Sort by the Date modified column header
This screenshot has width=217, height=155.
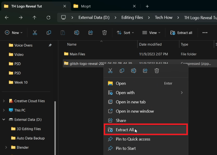150,44
